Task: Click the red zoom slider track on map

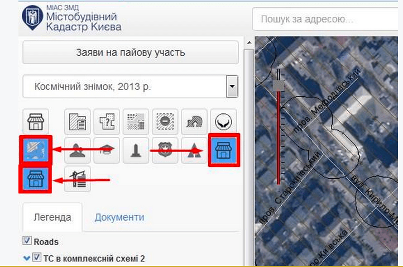Action: [x=279, y=137]
